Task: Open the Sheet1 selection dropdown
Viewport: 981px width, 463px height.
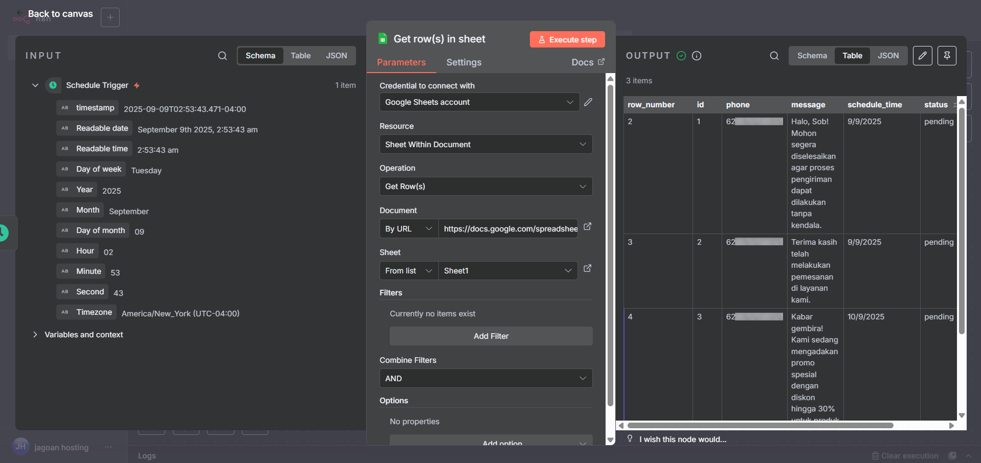Action: (x=508, y=271)
